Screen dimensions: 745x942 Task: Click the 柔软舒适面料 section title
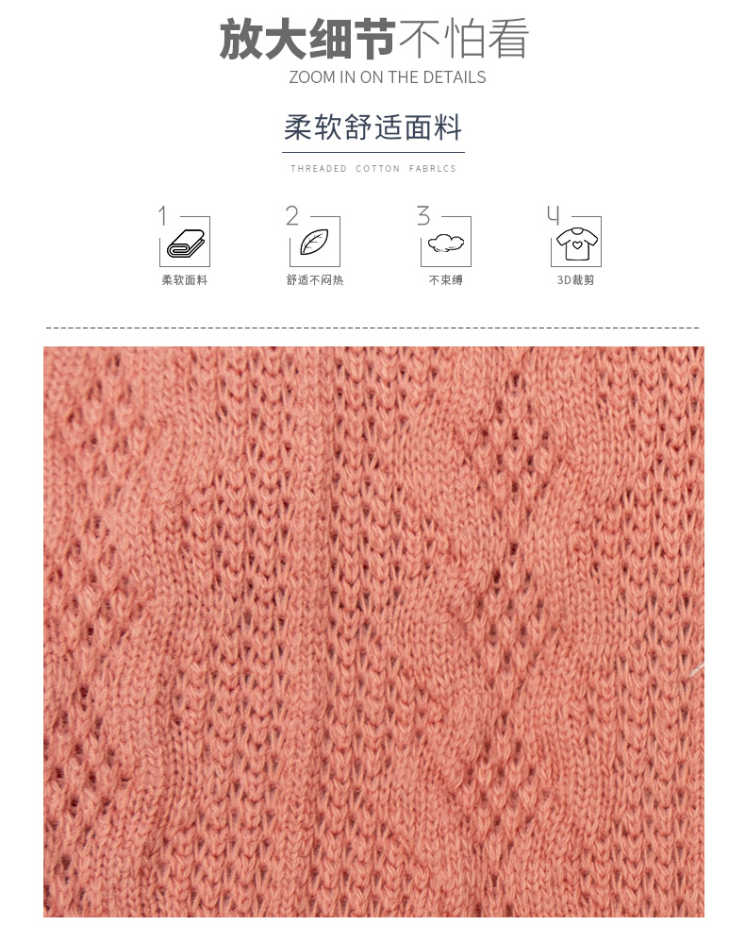pos(372,127)
